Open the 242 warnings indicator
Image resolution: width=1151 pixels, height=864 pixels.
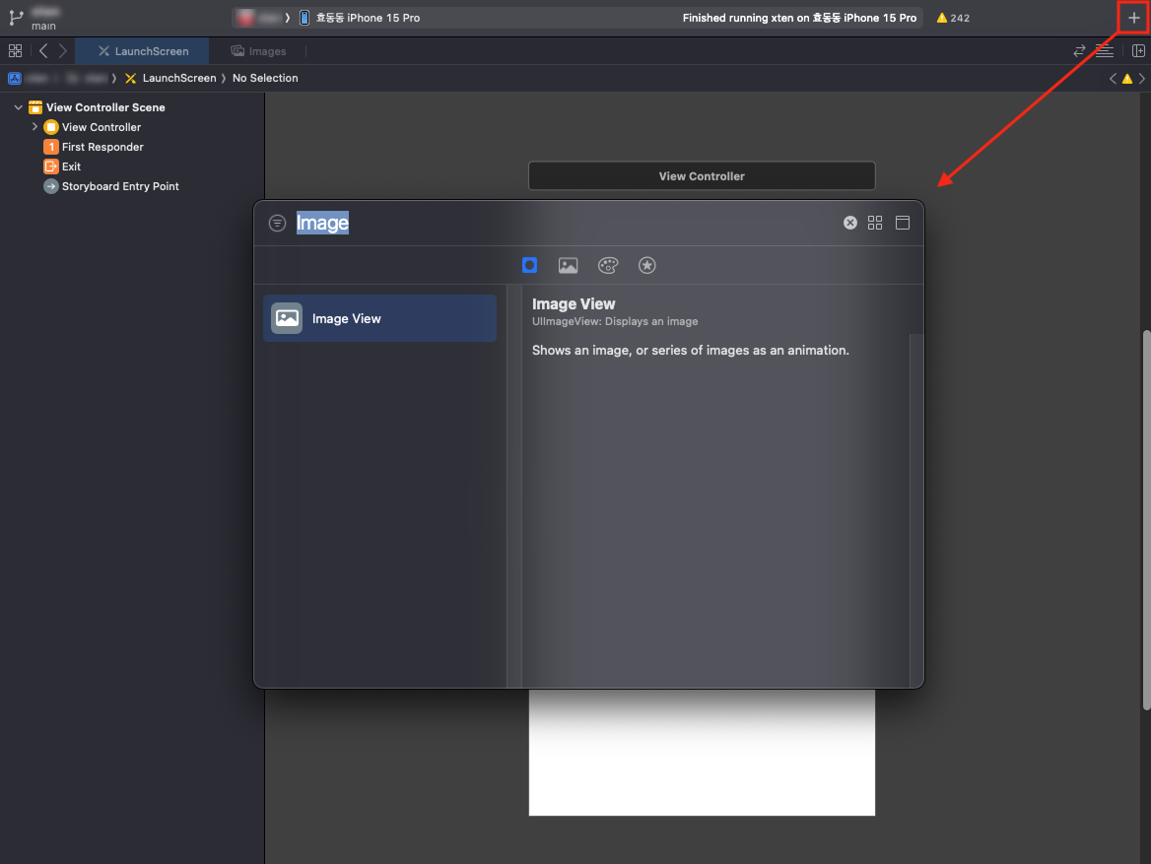click(x=953, y=18)
